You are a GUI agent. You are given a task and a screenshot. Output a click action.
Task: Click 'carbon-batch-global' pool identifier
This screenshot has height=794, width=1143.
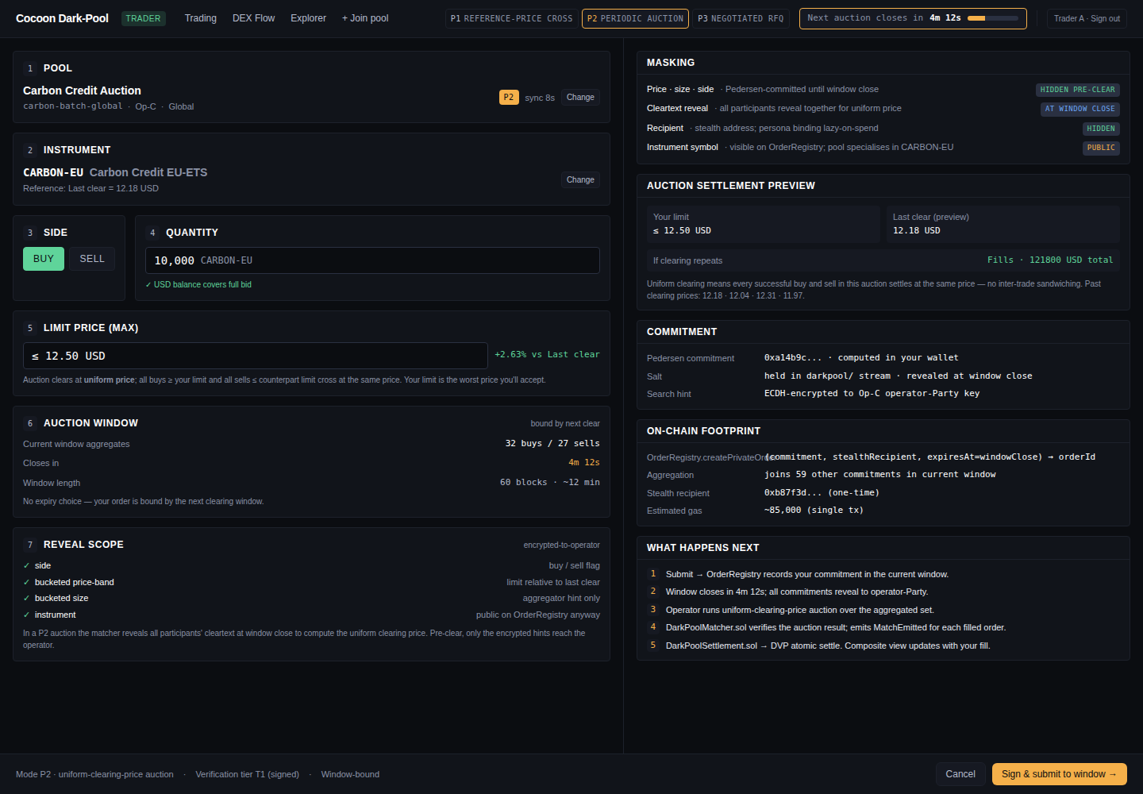point(73,106)
